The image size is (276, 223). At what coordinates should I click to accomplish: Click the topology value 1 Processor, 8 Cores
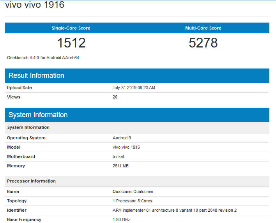133,201
